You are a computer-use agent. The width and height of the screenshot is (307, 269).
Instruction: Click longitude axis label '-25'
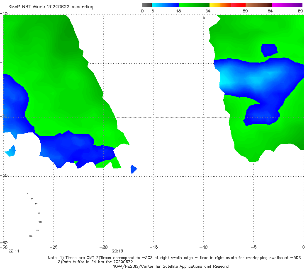click(x=54, y=247)
